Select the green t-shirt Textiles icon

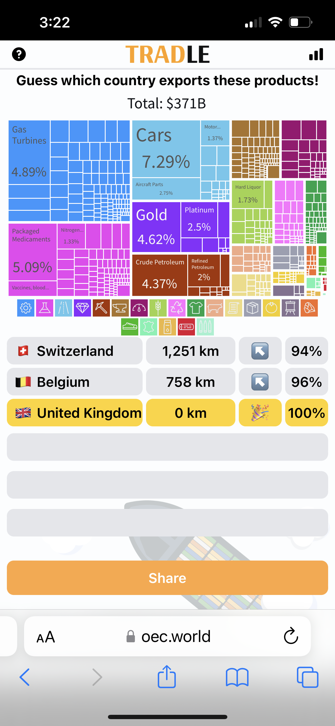pos(196,308)
